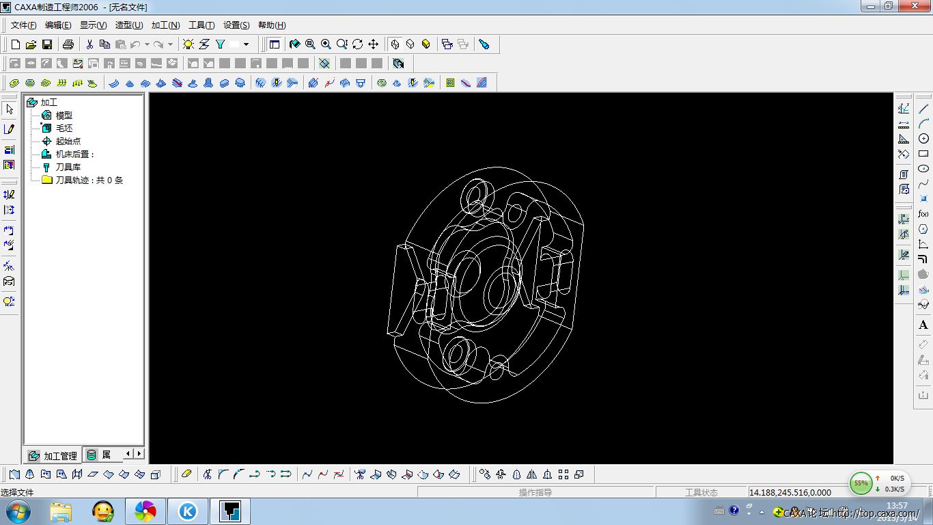Open the 加工(N) menu

pos(165,25)
